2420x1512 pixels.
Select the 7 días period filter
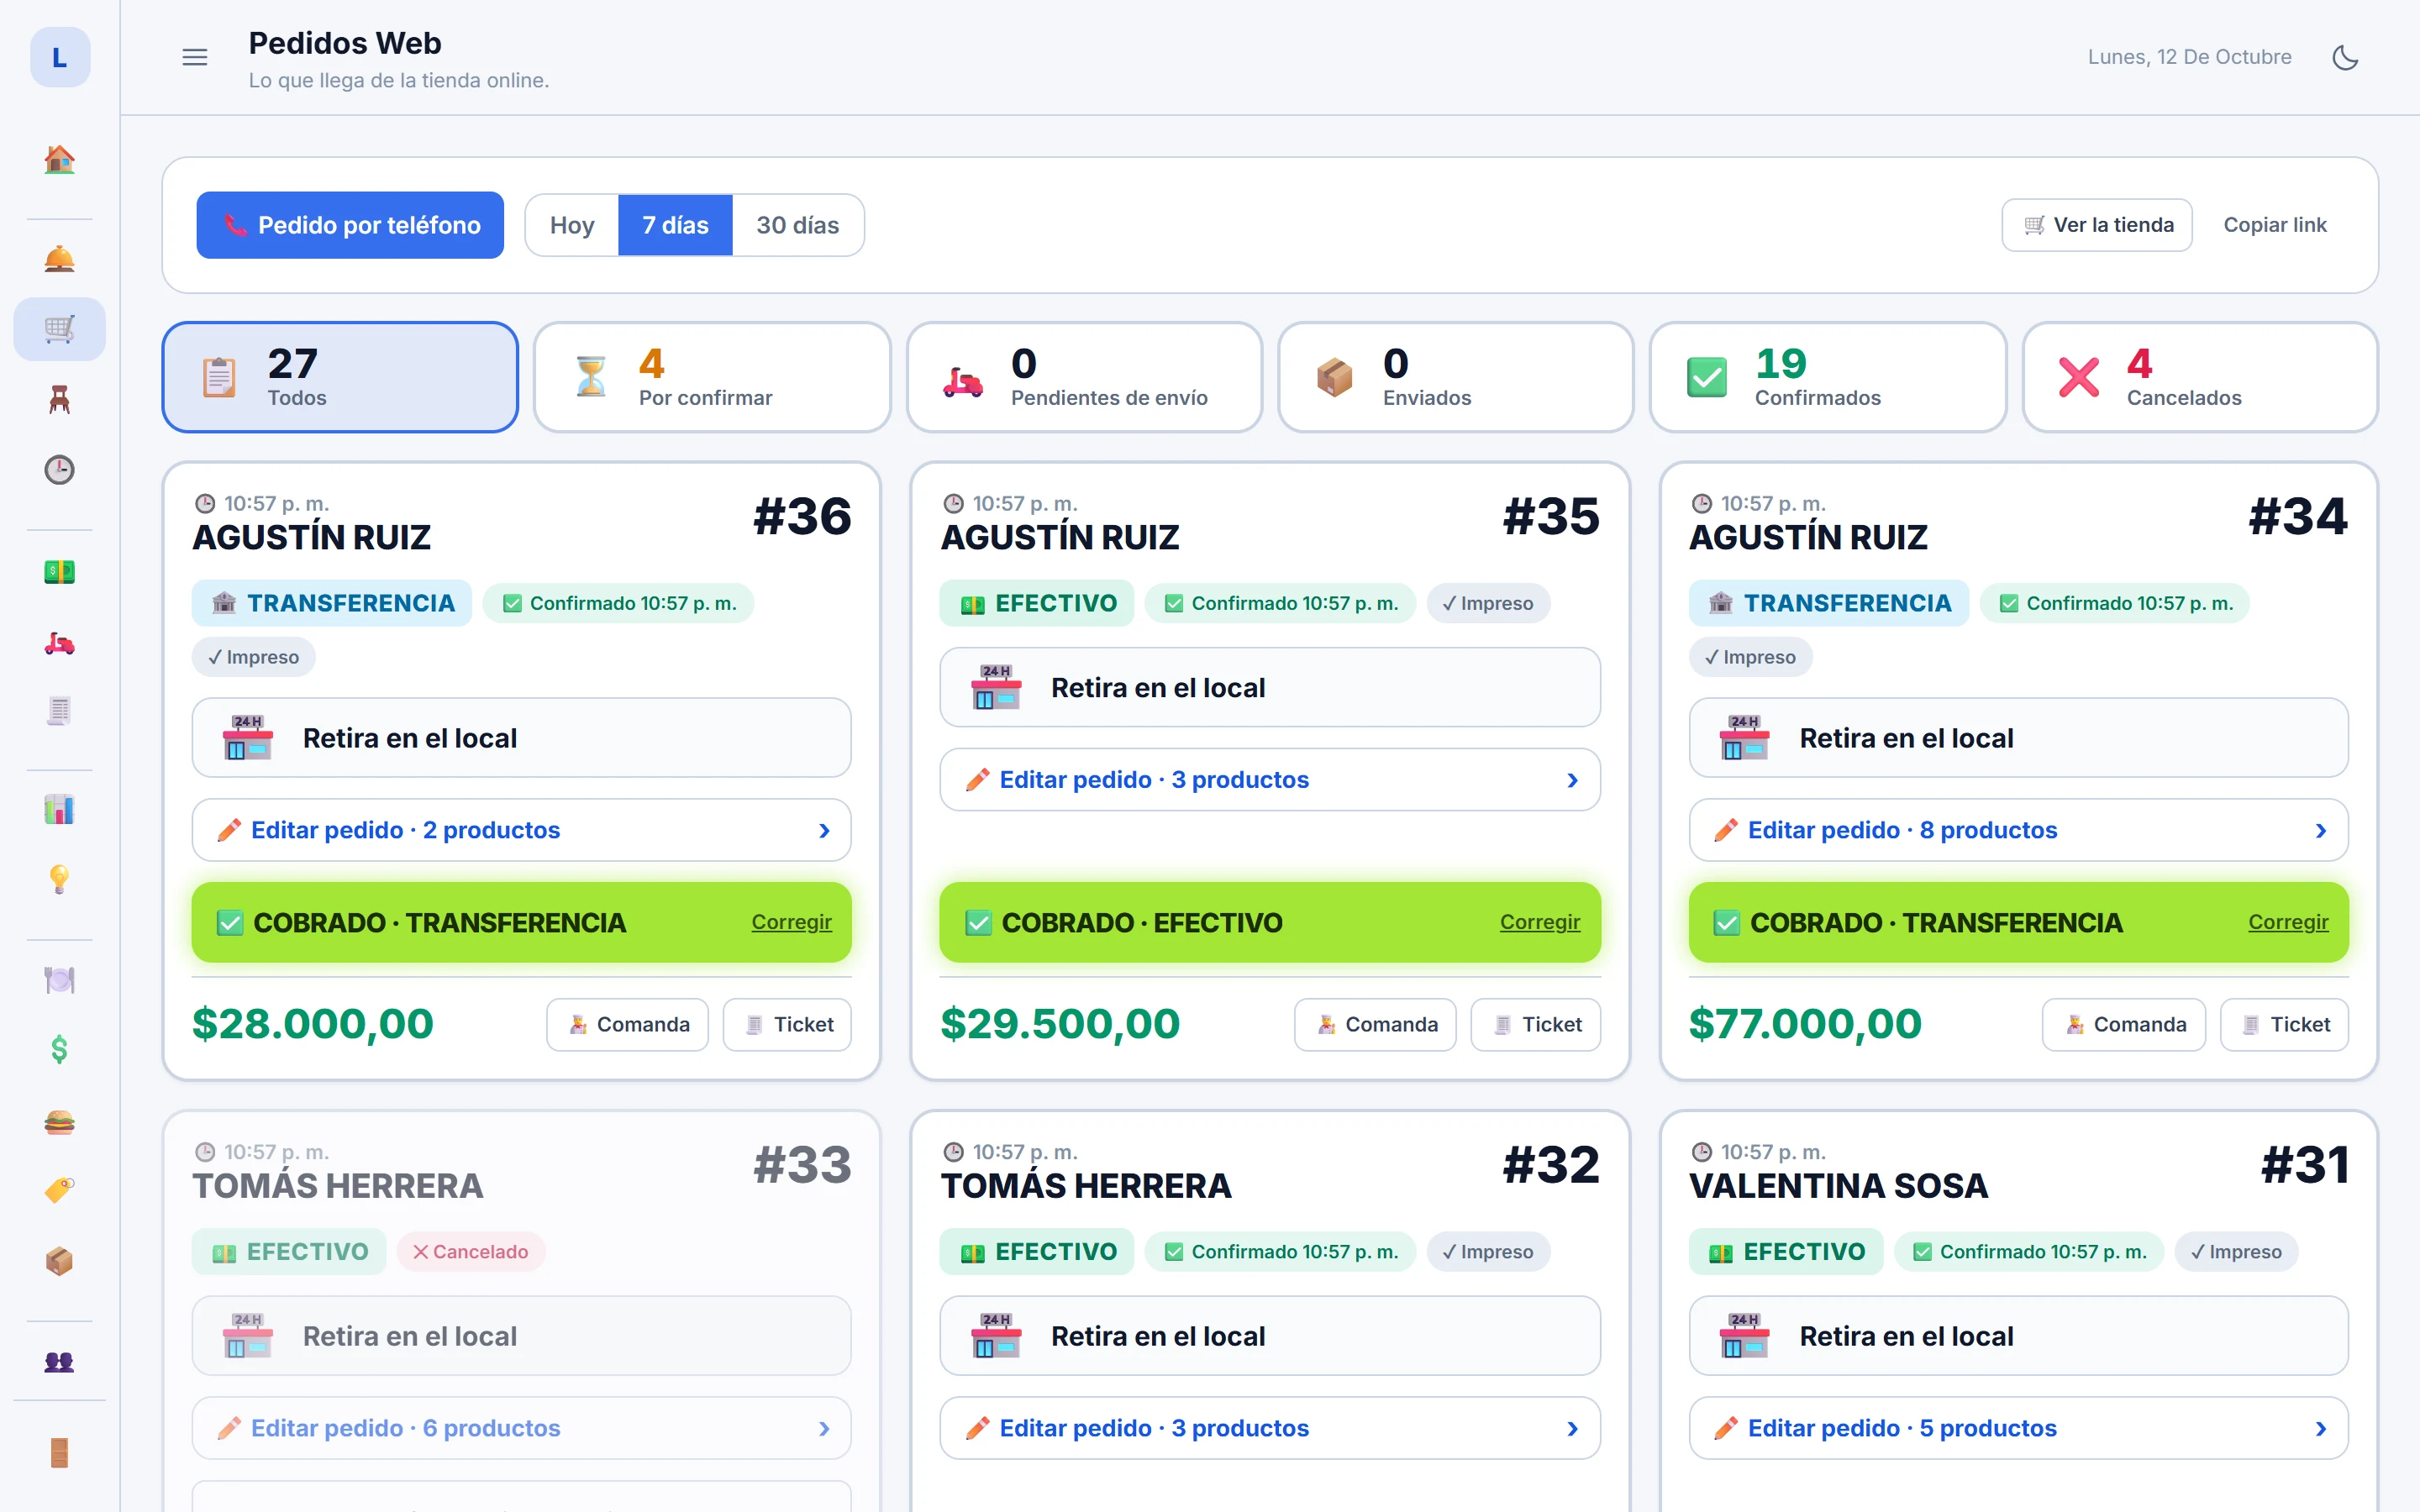tap(675, 225)
